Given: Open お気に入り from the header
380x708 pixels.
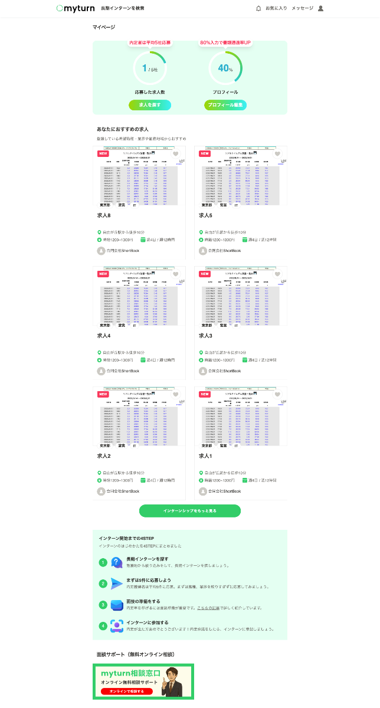Looking at the screenshot, I should [277, 8].
